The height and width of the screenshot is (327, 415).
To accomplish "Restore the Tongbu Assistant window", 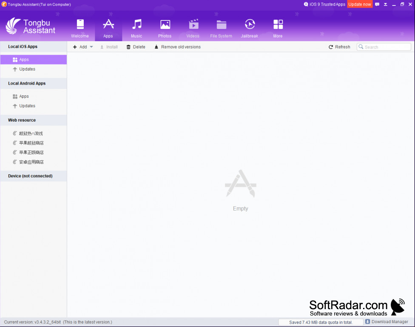I will [x=402, y=4].
